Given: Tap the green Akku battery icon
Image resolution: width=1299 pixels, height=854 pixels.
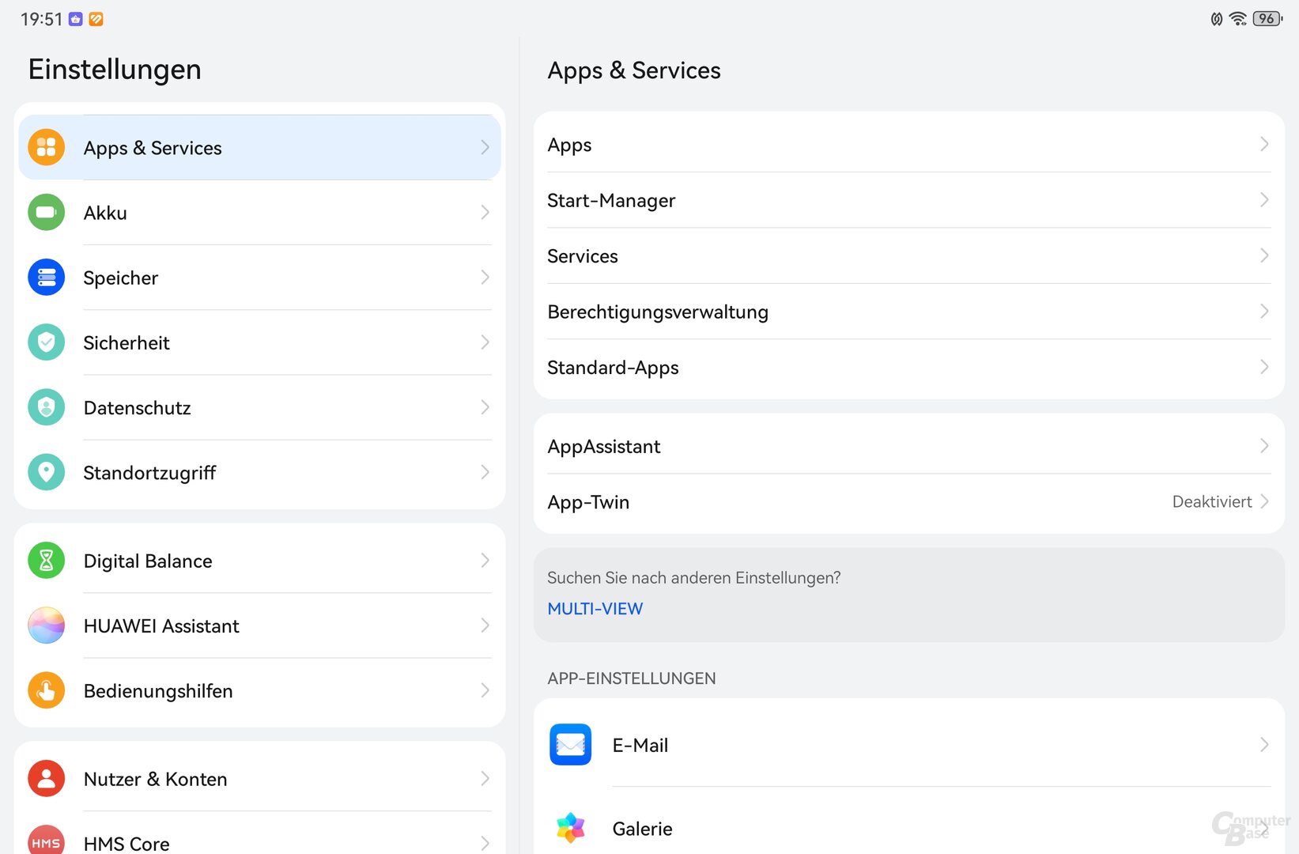Looking at the screenshot, I should pos(47,212).
